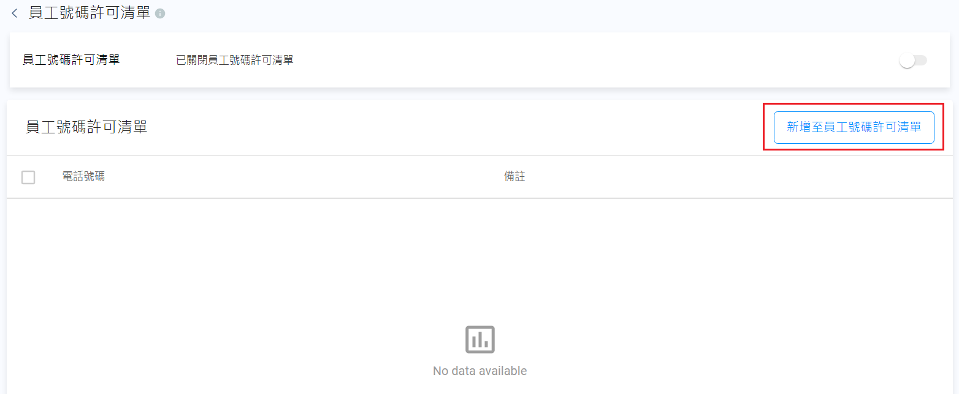
Task: Click the back arrow beside the page title
Action: tap(15, 13)
